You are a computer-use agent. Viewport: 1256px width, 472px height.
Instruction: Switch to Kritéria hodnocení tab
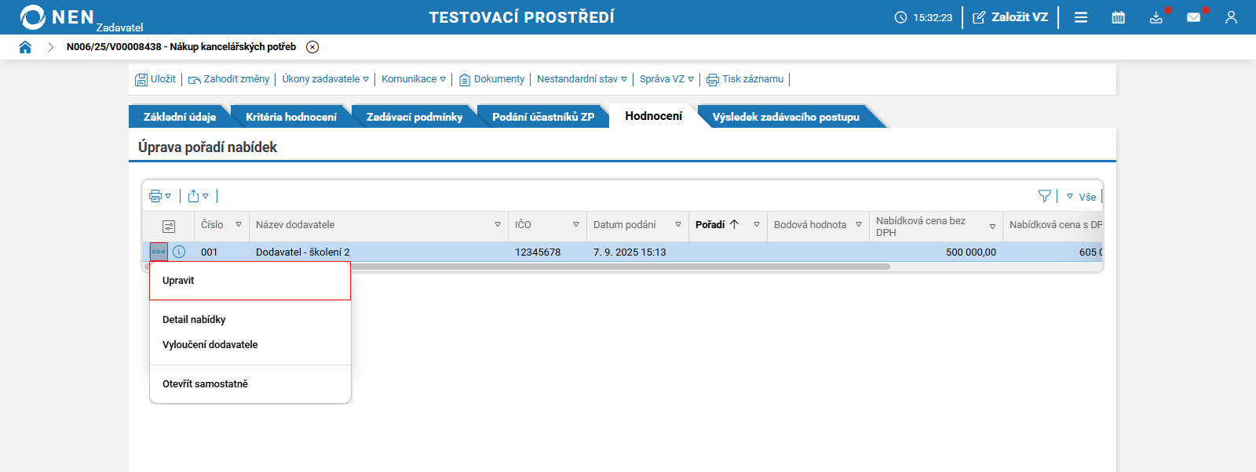pyautogui.click(x=291, y=117)
